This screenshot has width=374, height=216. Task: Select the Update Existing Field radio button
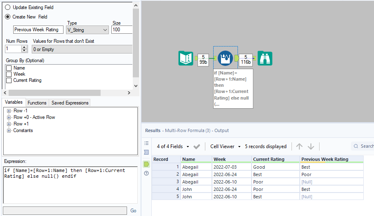pos(7,7)
